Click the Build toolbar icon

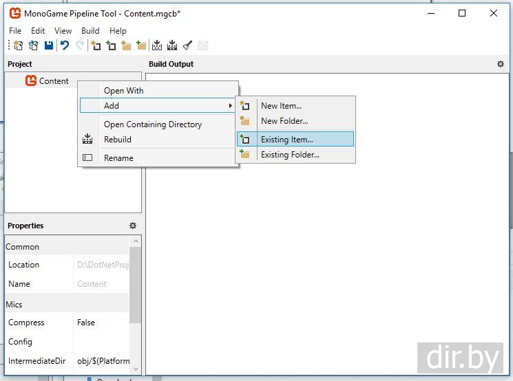tap(157, 45)
